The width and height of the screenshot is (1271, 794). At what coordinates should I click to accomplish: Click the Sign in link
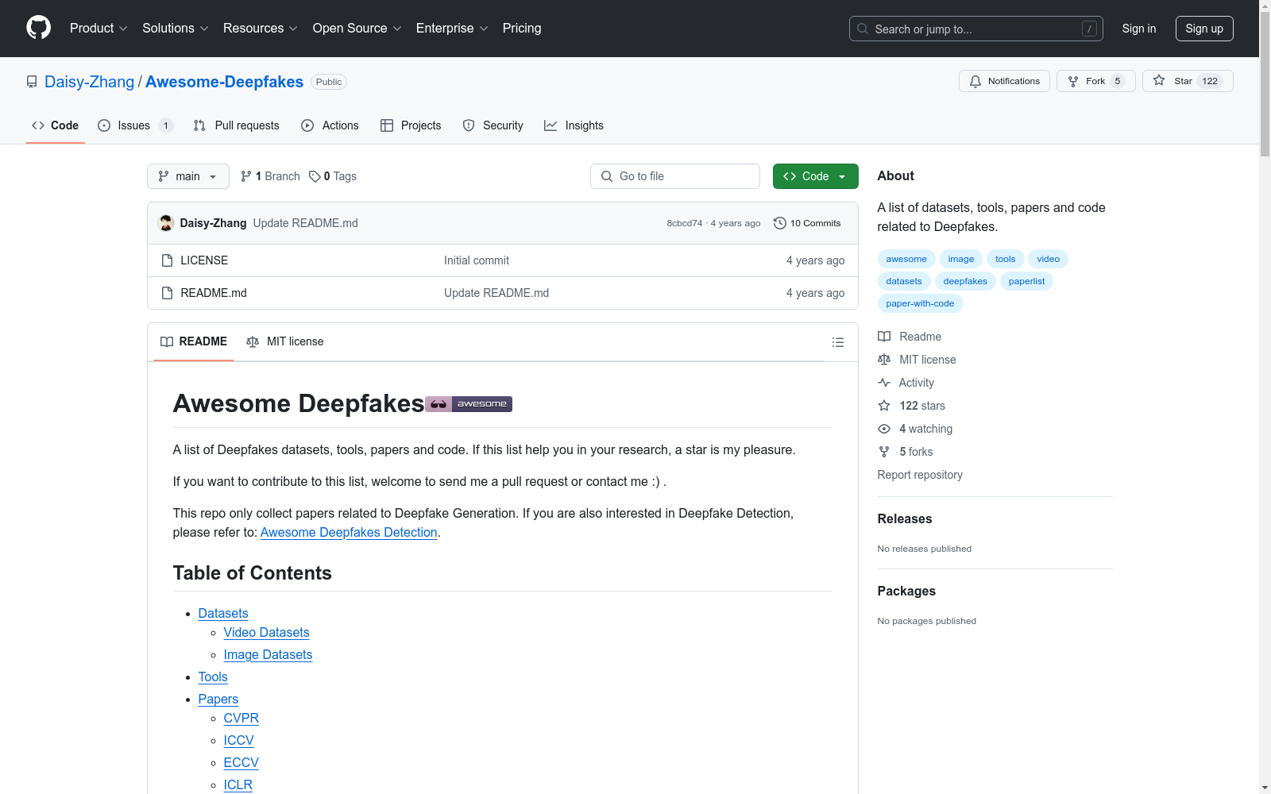click(x=1139, y=29)
